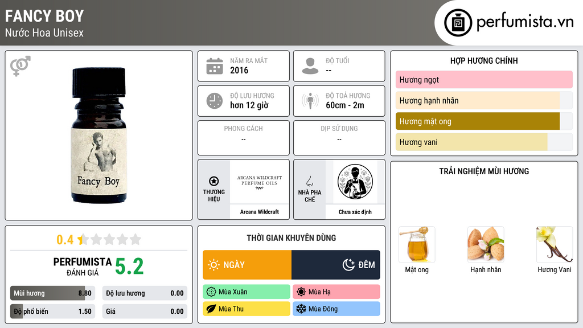Click the Hợp hương chính heading
This screenshot has height=328, width=583.
[x=484, y=60]
